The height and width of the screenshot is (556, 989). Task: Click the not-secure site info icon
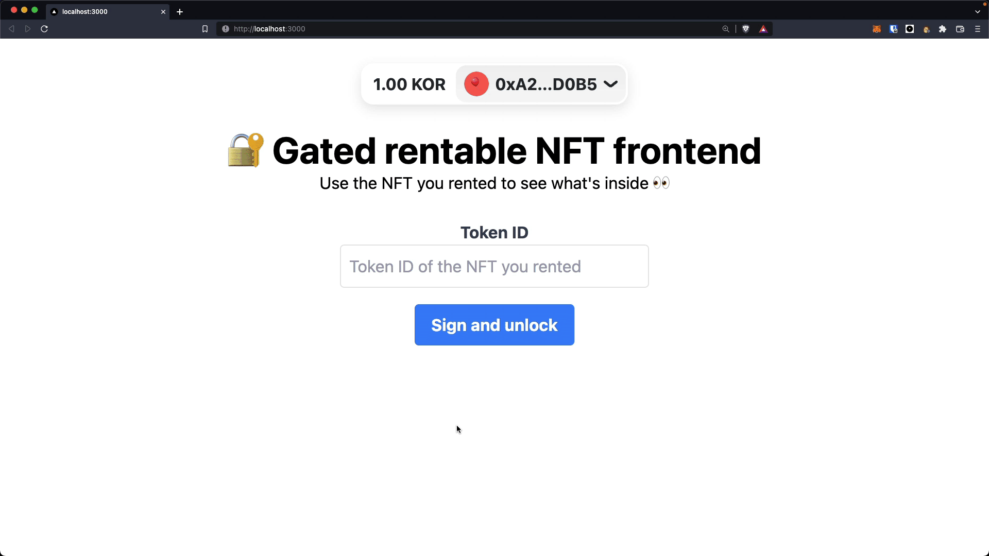click(x=226, y=29)
